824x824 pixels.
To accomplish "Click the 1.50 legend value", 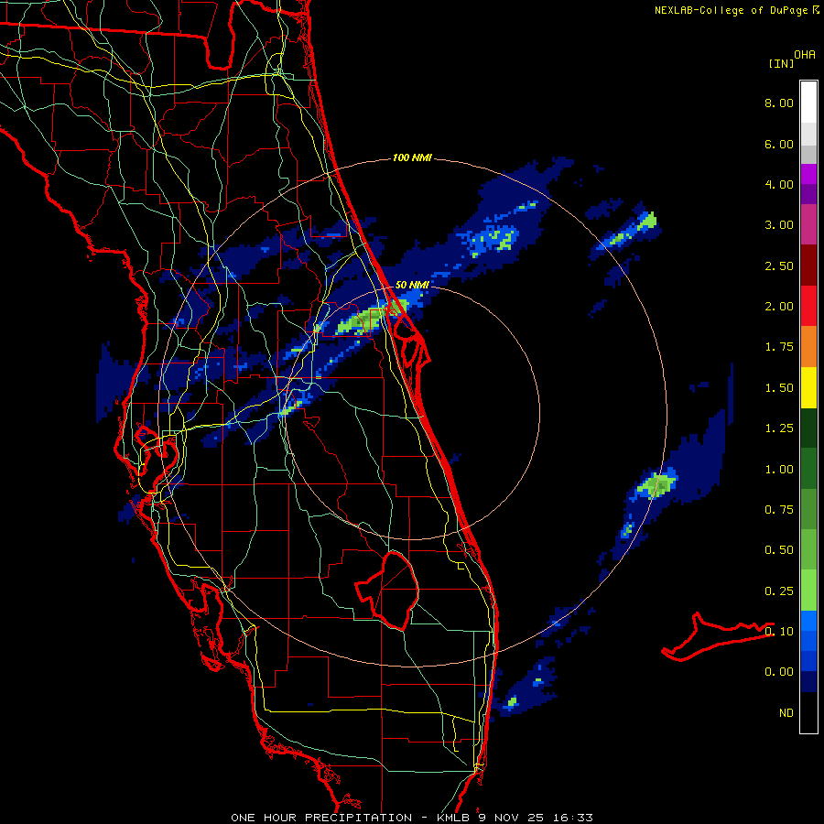I will (x=779, y=388).
